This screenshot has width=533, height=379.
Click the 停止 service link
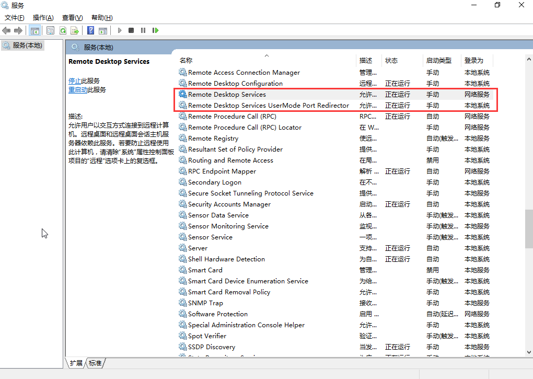point(74,81)
